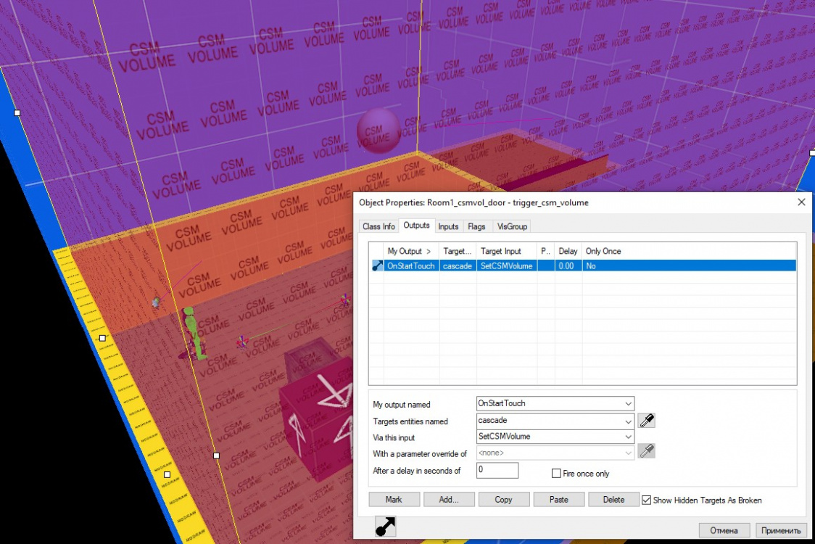This screenshot has height=544, width=815.
Task: Enable the Fire once only checkbox
Action: (556, 473)
